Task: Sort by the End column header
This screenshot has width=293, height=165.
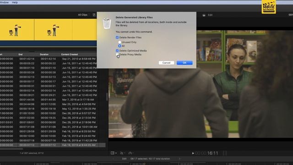Action: tap(21, 55)
